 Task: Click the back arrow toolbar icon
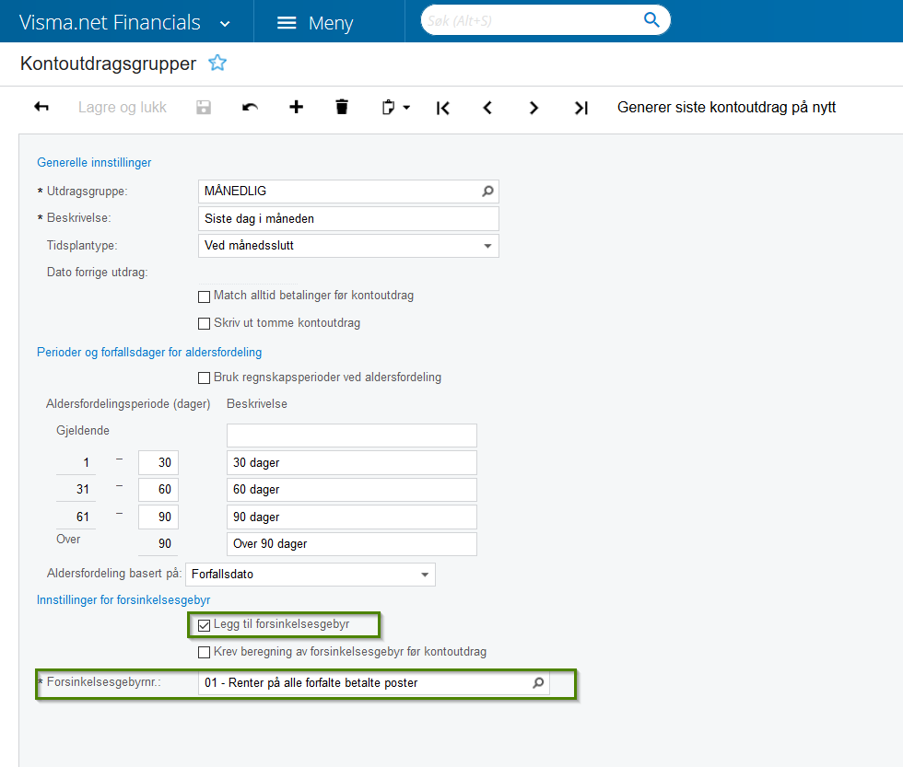41,107
